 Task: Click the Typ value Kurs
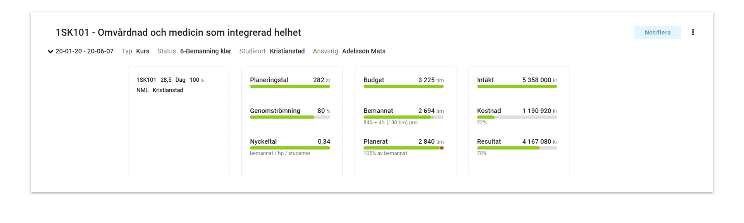click(x=143, y=51)
